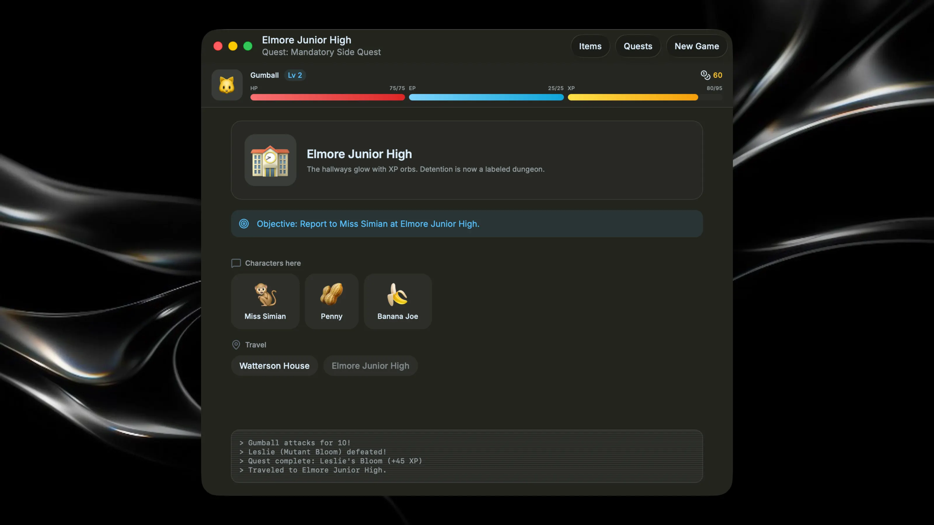Open the Quests panel

[x=638, y=46]
